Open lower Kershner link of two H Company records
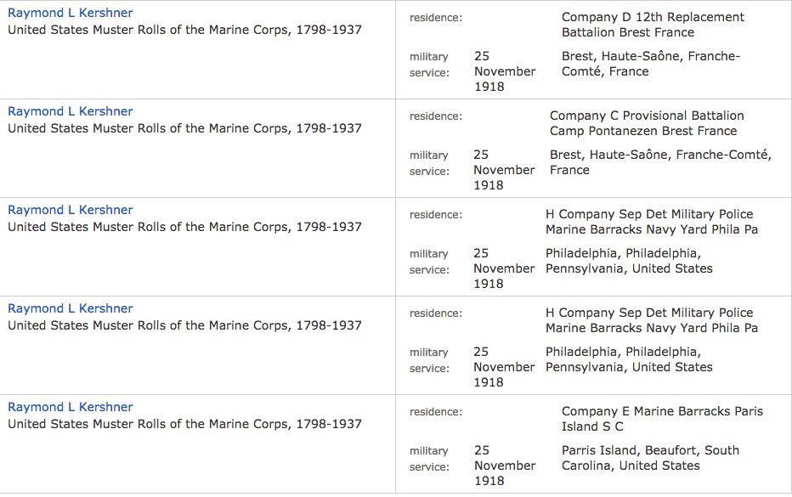 click(71, 308)
